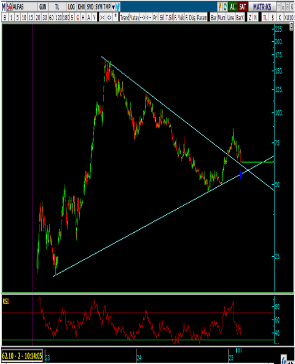
Task: Set chart period to 60 minutes
Action: point(51,17)
